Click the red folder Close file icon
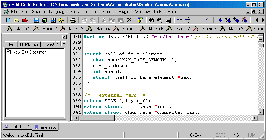 (25, 20)
